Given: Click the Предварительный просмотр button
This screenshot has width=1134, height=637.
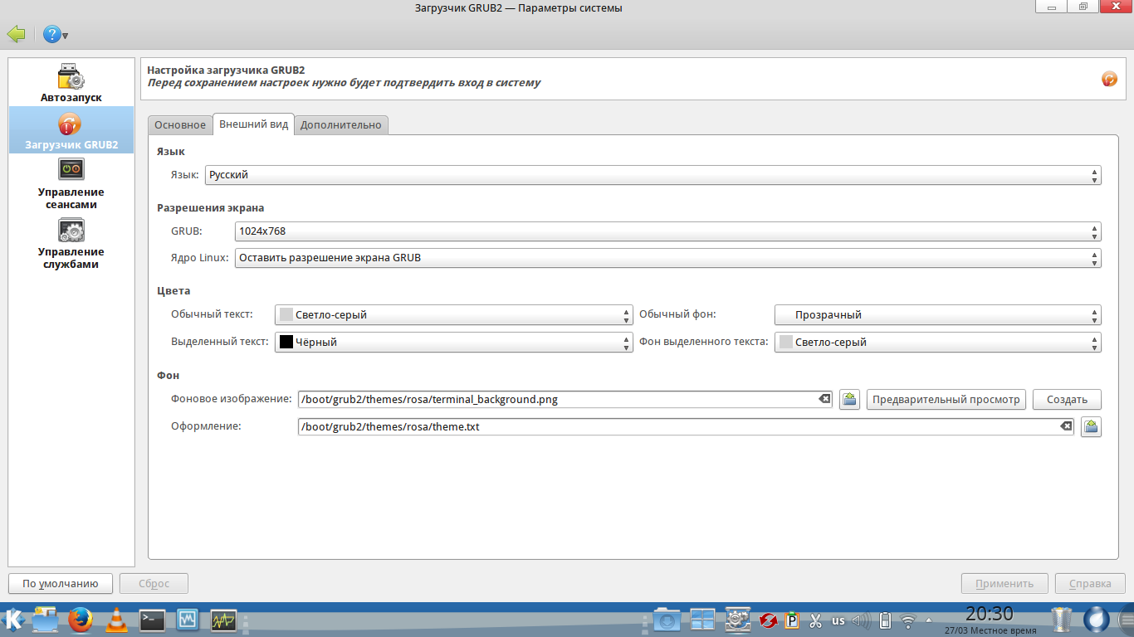Looking at the screenshot, I should (946, 400).
